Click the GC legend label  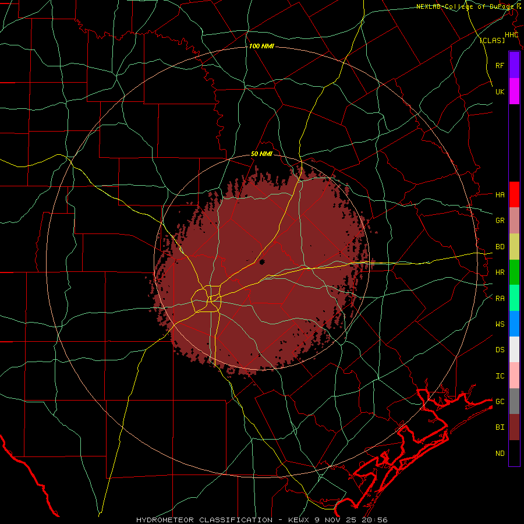point(500,402)
